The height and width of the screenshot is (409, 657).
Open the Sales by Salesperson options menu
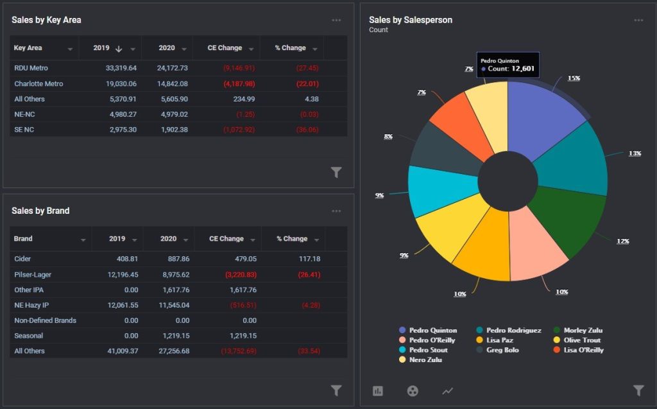point(638,20)
